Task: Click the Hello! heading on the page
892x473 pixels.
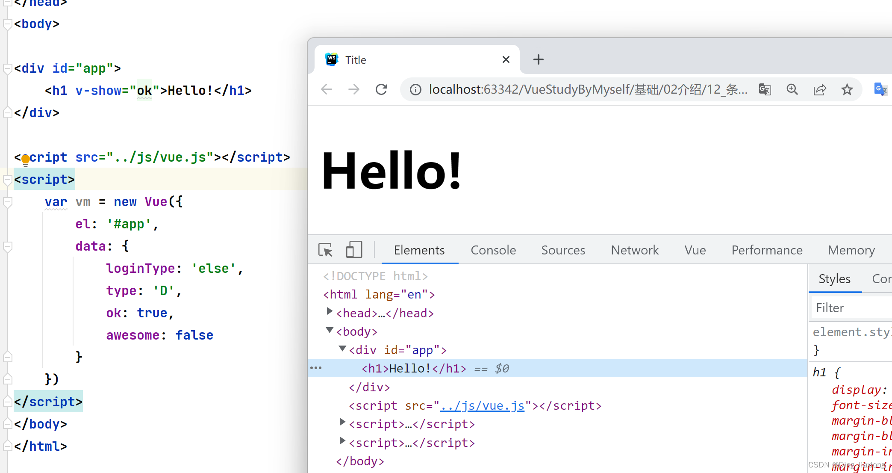Action: point(392,171)
